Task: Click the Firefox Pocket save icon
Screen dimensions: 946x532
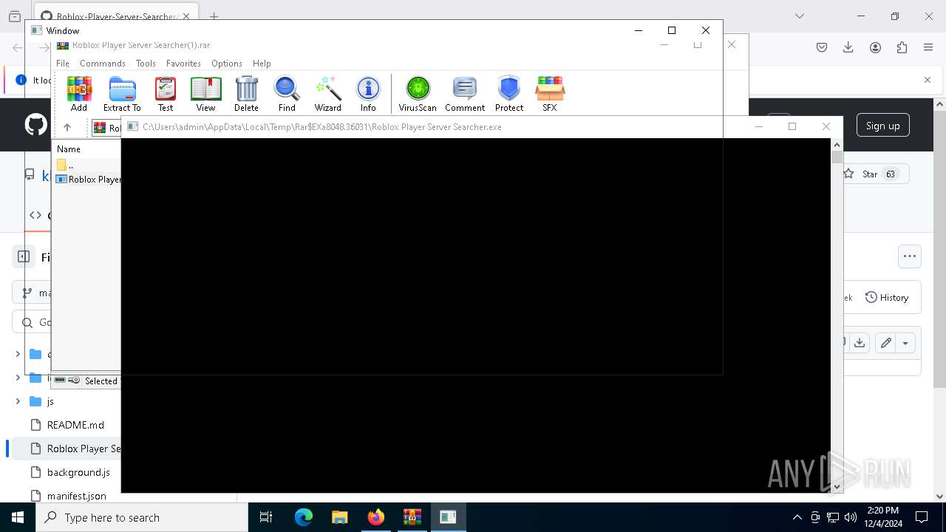Action: (822, 47)
